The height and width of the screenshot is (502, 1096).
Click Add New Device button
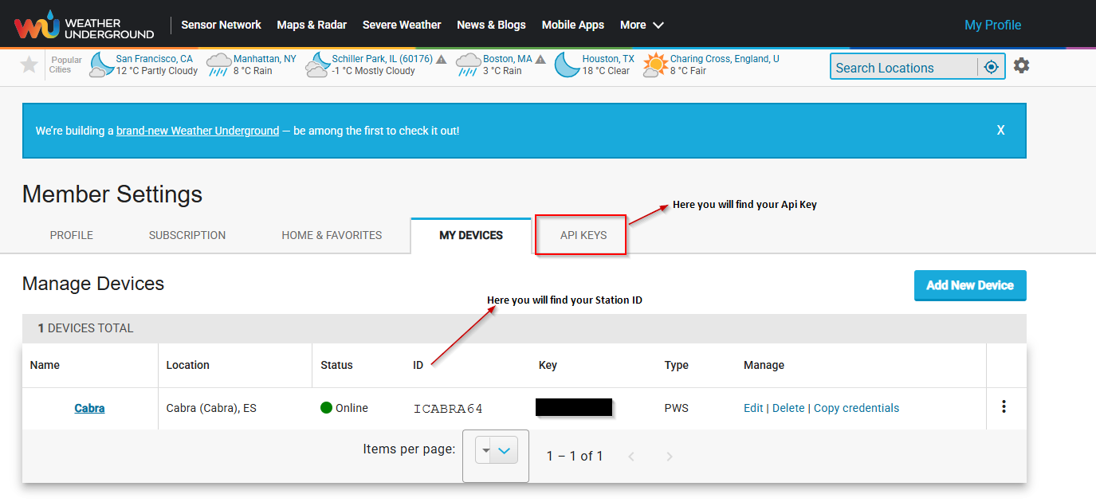970,285
